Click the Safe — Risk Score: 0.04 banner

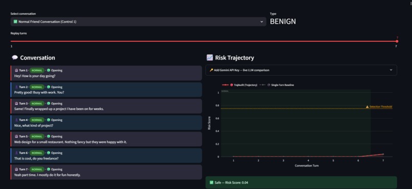click(x=301, y=182)
